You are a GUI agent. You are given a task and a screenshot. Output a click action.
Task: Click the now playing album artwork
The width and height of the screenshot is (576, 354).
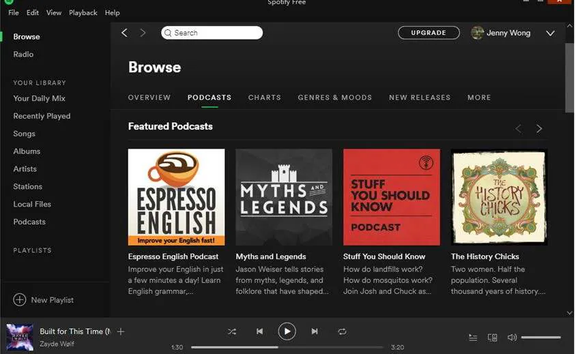click(x=20, y=337)
